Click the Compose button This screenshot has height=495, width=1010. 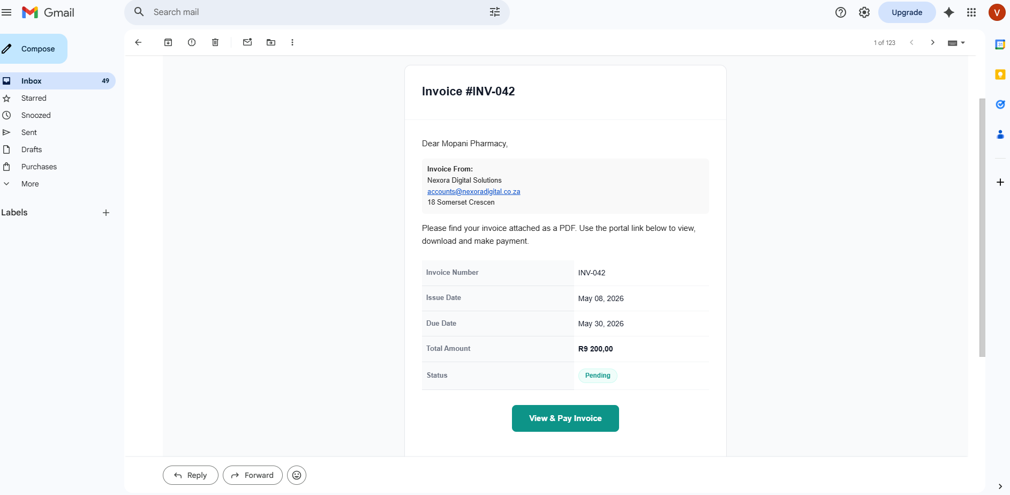(33, 49)
